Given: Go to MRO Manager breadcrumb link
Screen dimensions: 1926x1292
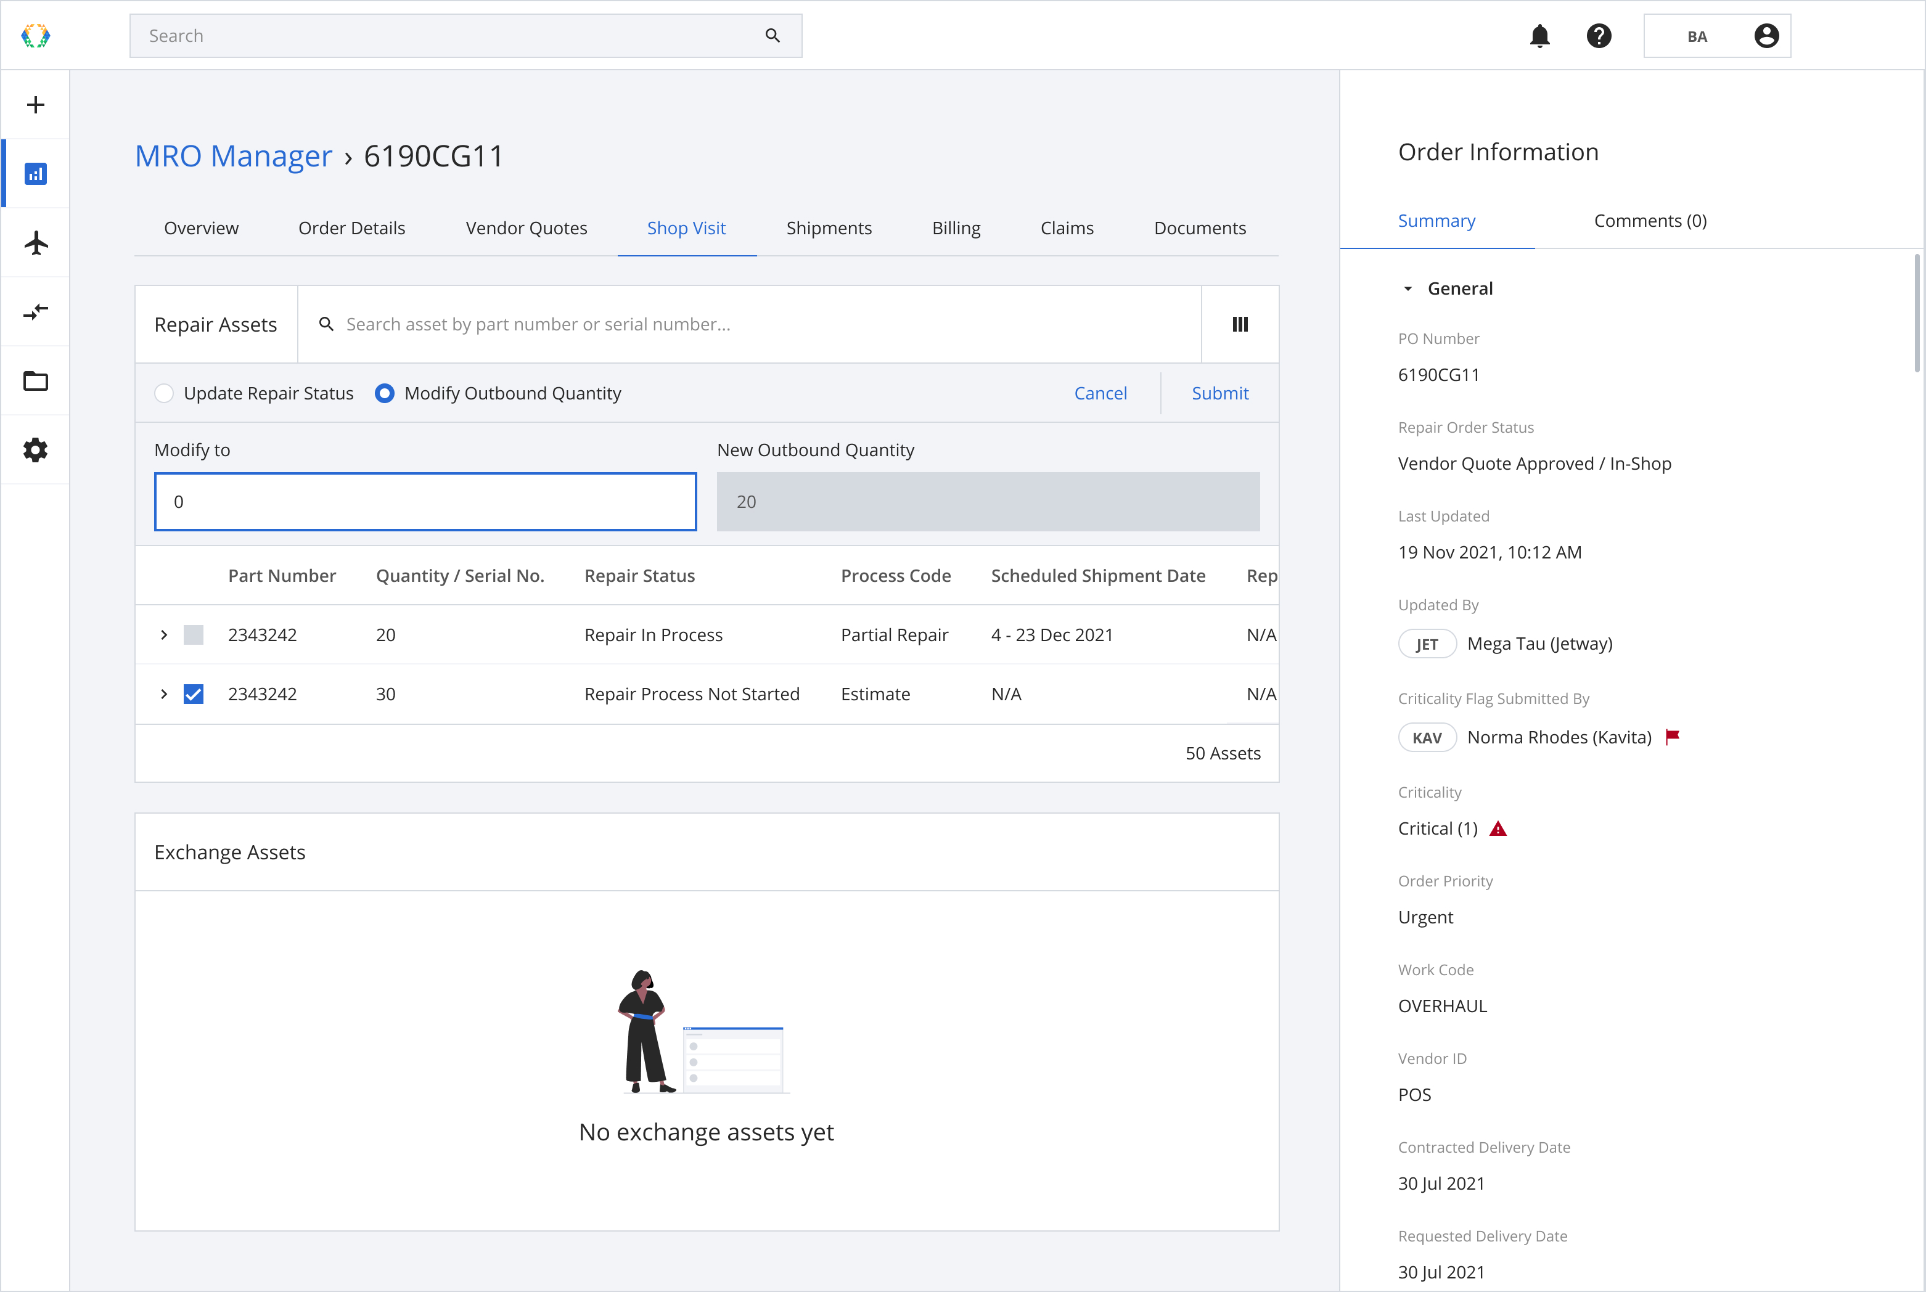Looking at the screenshot, I should click(x=233, y=156).
